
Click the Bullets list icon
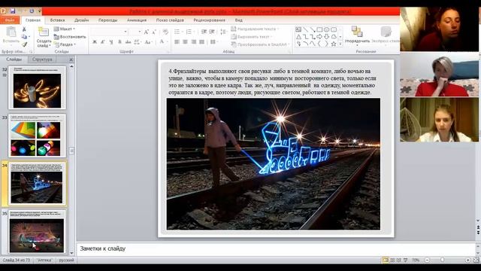click(x=178, y=32)
